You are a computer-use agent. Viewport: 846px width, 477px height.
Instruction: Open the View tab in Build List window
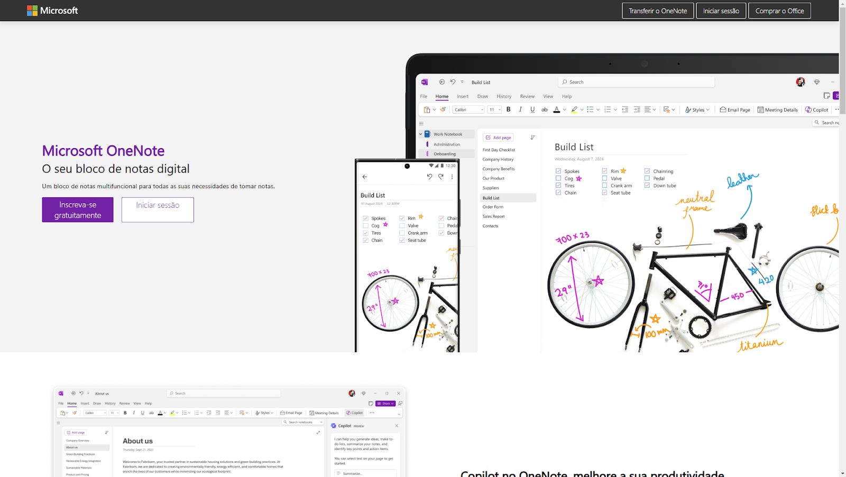548,96
